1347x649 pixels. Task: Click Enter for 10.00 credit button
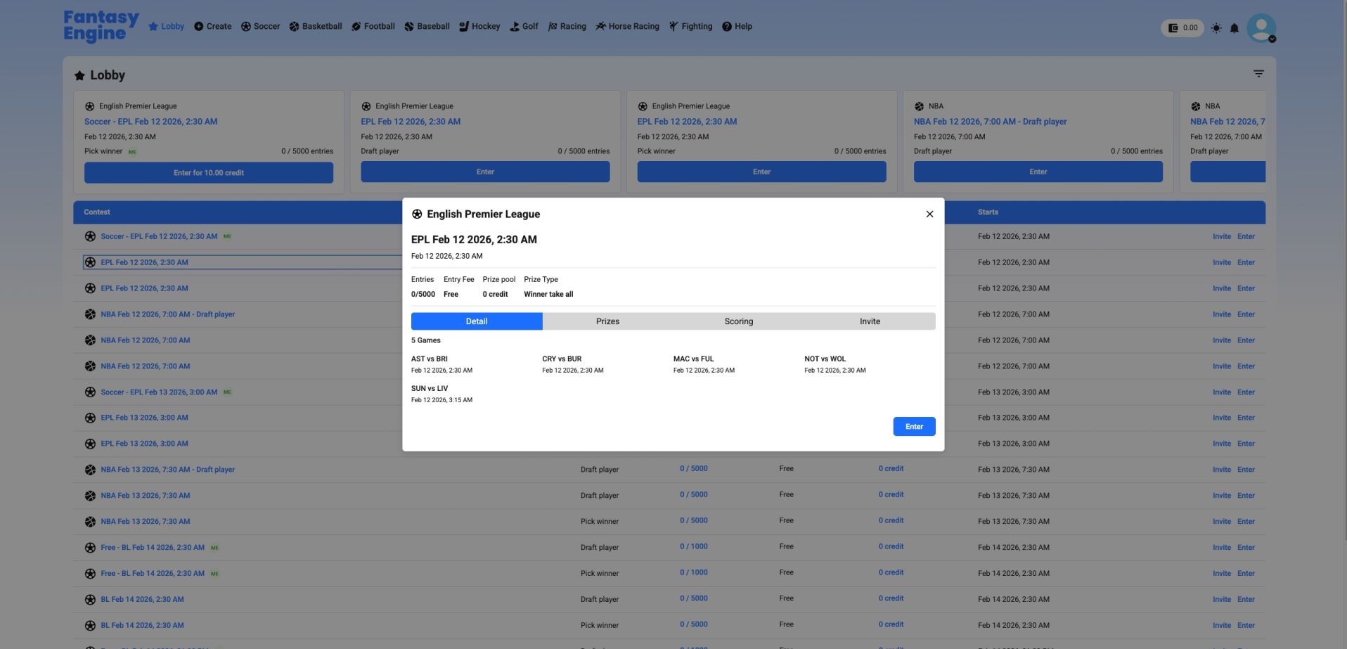[209, 173]
